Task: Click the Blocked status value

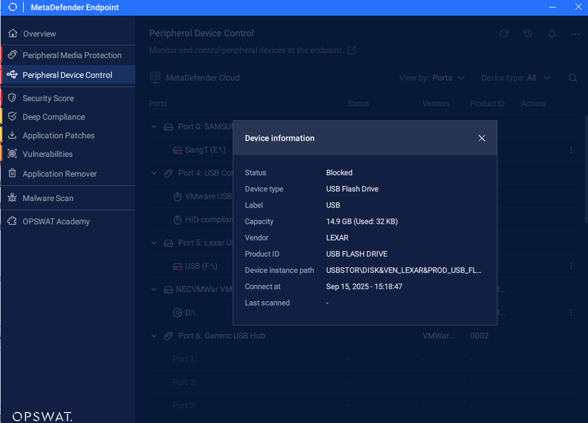Action: (x=340, y=173)
